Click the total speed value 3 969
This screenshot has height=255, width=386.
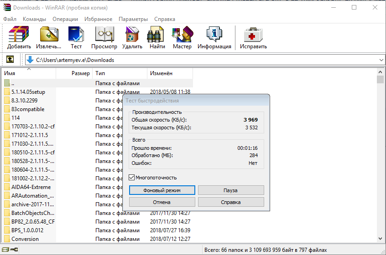pyautogui.click(x=250, y=120)
